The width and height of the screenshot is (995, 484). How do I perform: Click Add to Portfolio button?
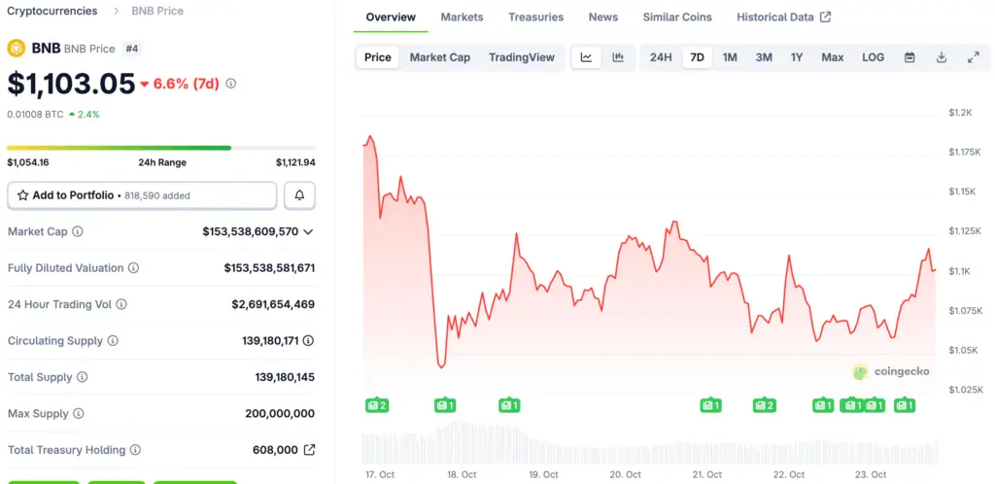(x=142, y=195)
